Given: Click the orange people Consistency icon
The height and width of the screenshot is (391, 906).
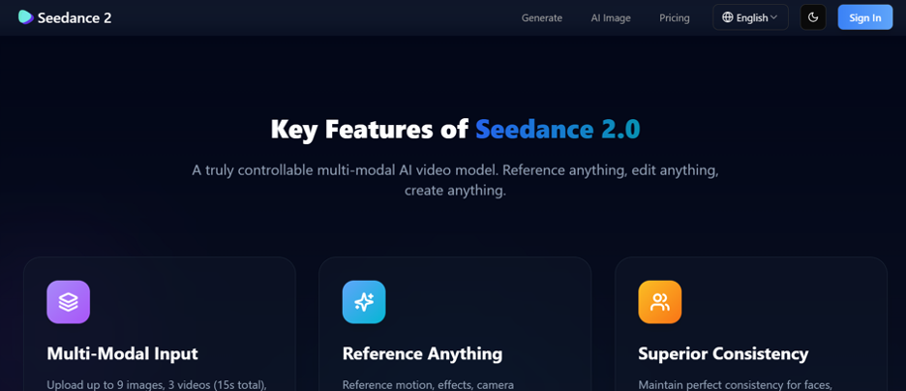Looking at the screenshot, I should pos(659,302).
